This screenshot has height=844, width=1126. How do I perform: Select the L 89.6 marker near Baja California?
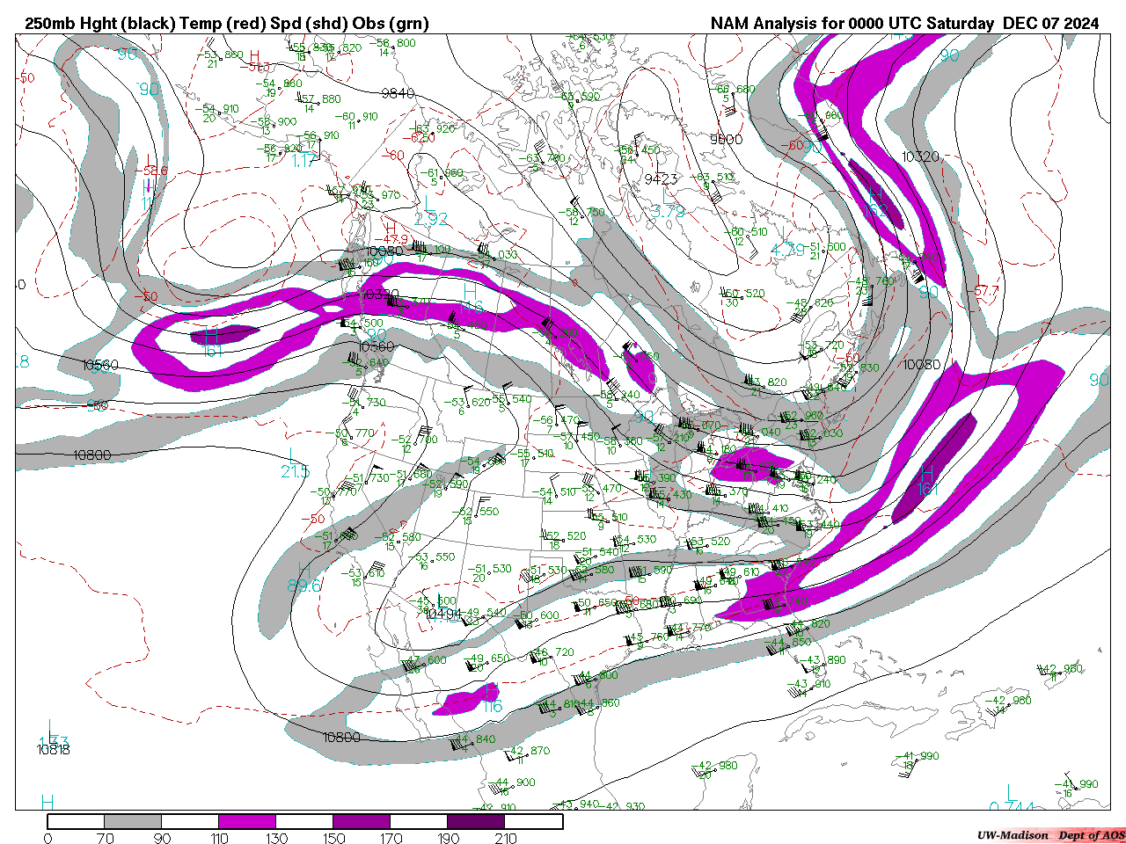[303, 577]
